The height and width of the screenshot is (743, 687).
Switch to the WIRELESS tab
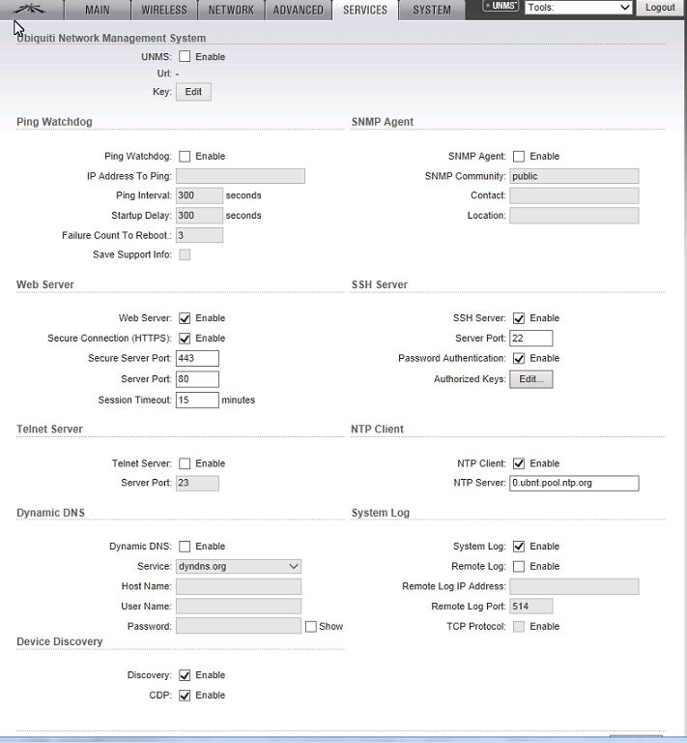(164, 10)
